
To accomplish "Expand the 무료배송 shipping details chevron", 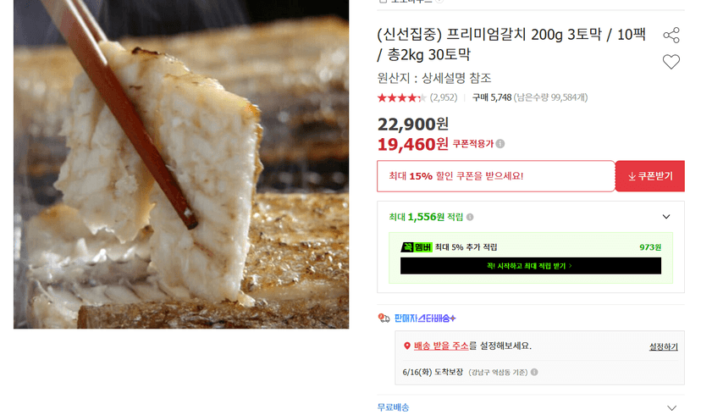I will click(671, 408).
